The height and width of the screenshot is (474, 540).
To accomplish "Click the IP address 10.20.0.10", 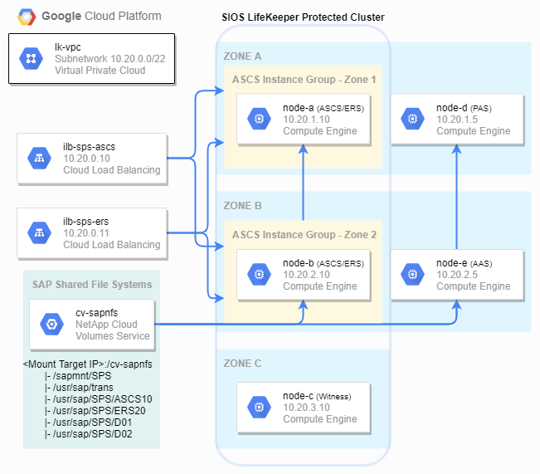I will 86,159.
